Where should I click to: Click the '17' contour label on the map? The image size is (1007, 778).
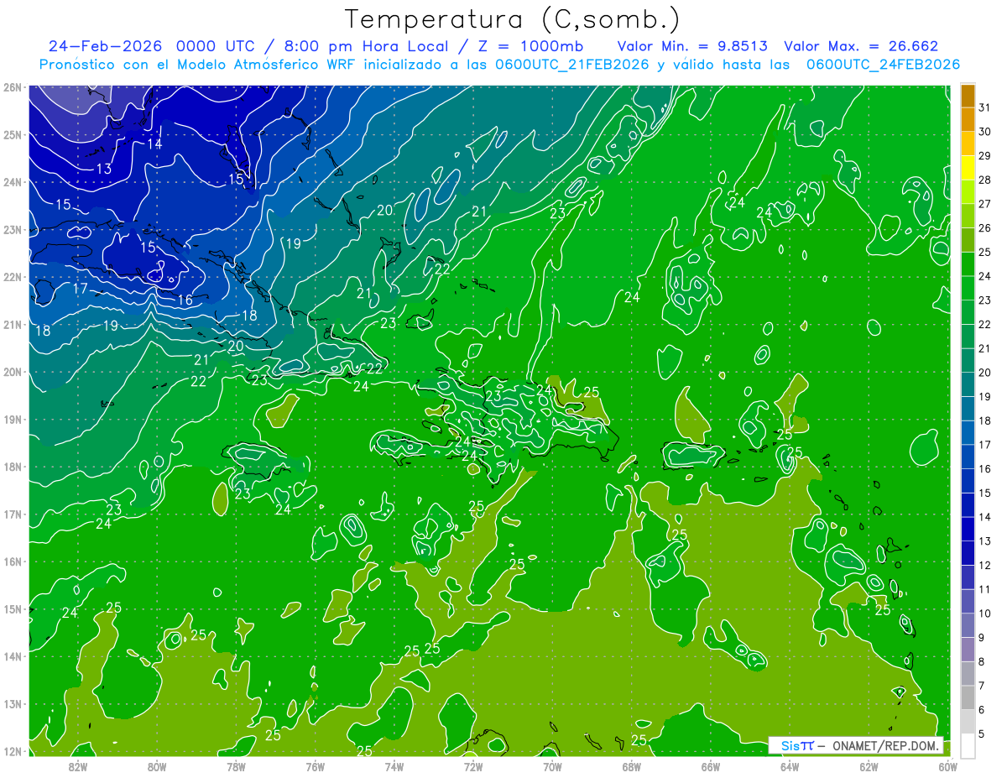click(x=80, y=288)
